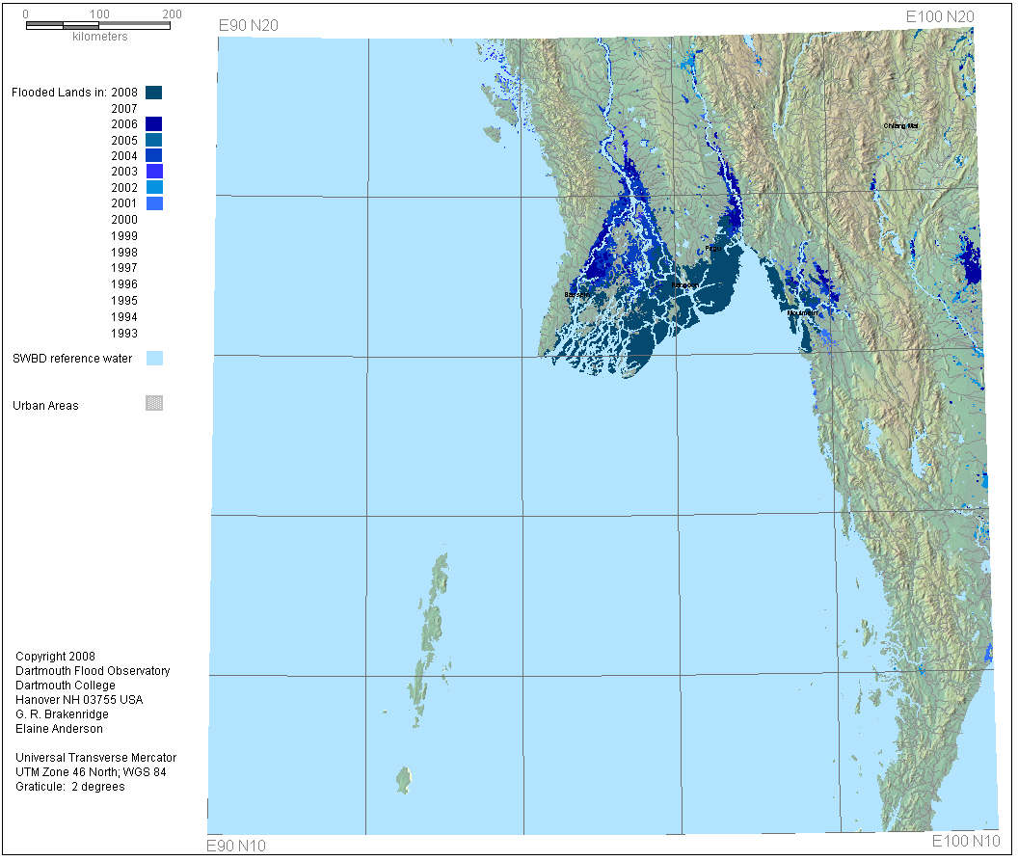1018x861 pixels.
Task: Select the Chiang Mai city label
Action: pos(901,125)
